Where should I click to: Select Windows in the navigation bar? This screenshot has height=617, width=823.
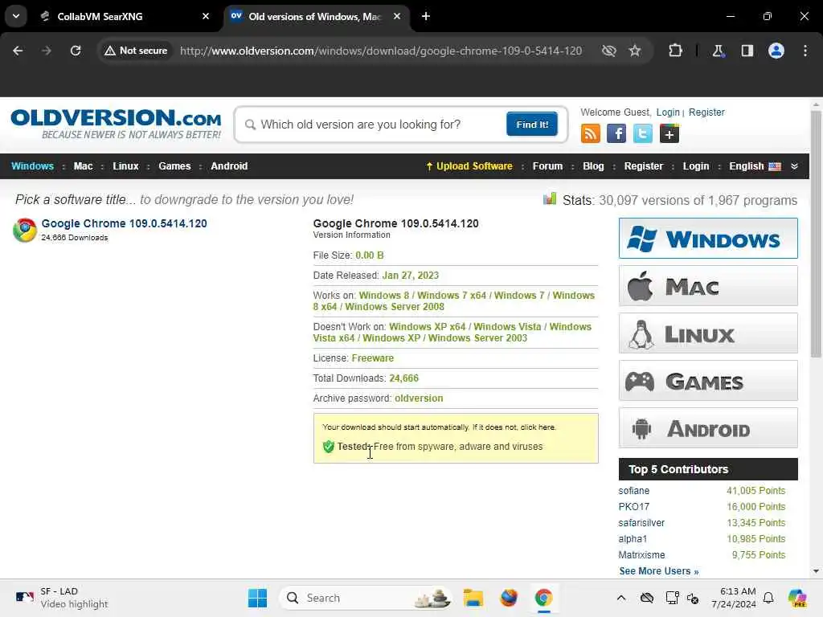point(32,165)
